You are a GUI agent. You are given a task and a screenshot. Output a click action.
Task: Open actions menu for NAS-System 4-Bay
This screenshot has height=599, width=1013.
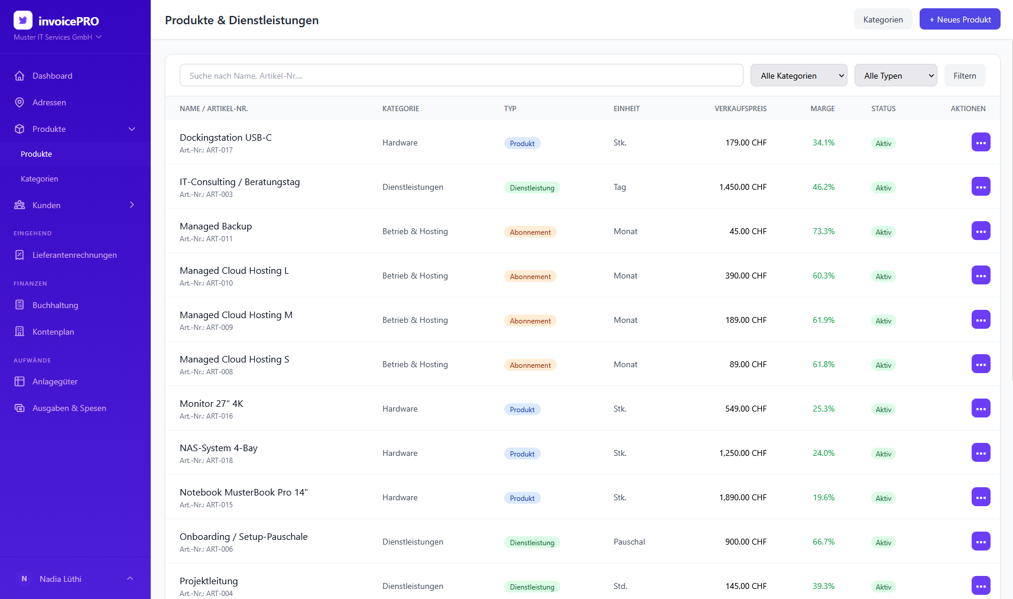(x=980, y=452)
